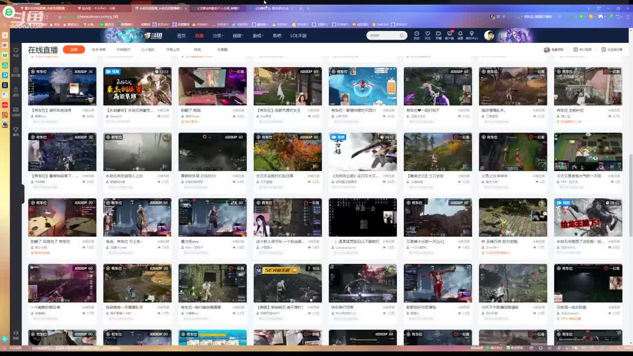Open 鱼吧 in navigation bar
633x356 pixels.
[277, 36]
